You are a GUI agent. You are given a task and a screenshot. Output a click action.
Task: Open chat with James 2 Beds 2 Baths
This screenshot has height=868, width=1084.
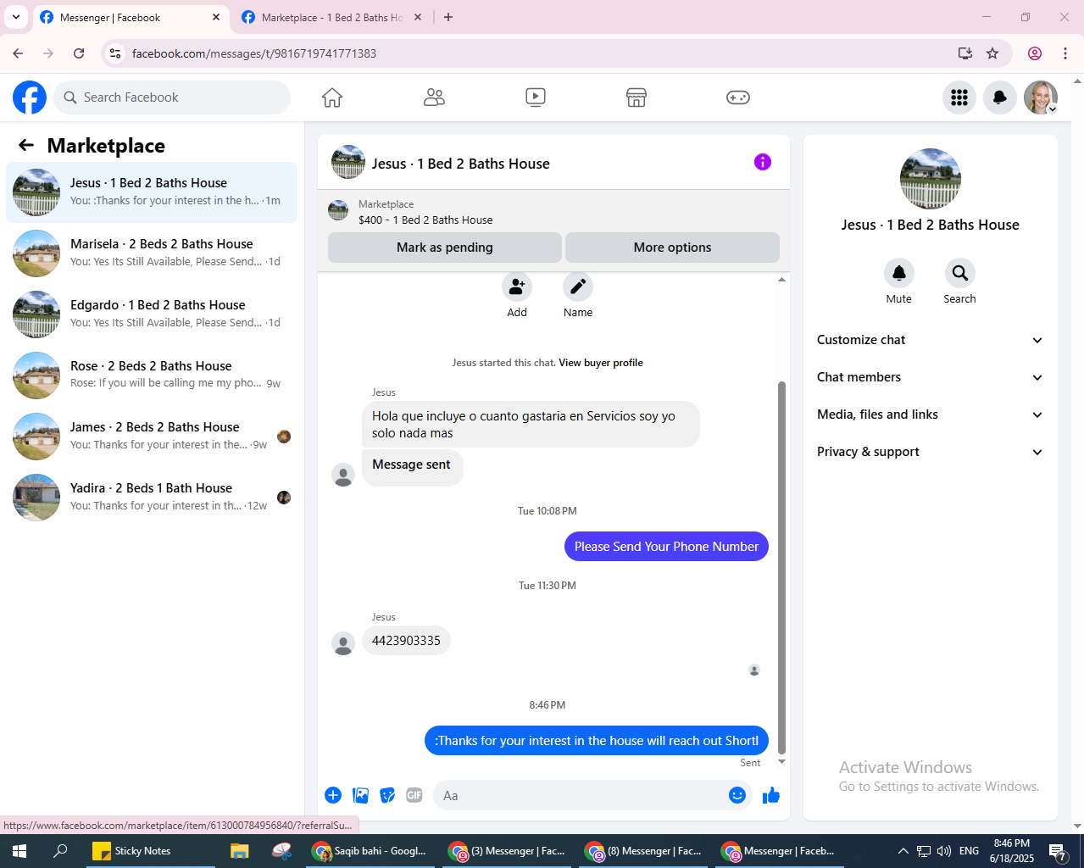click(152, 437)
